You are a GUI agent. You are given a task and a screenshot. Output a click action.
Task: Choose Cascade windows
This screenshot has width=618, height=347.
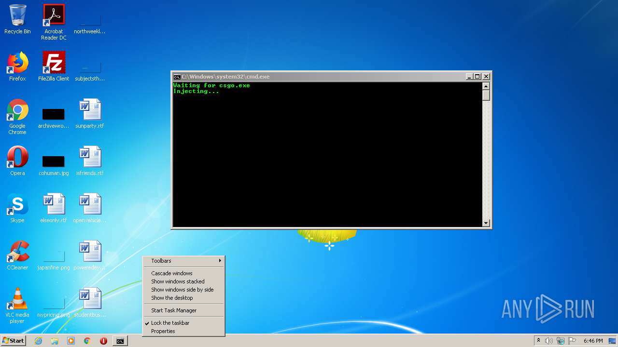pos(184,273)
